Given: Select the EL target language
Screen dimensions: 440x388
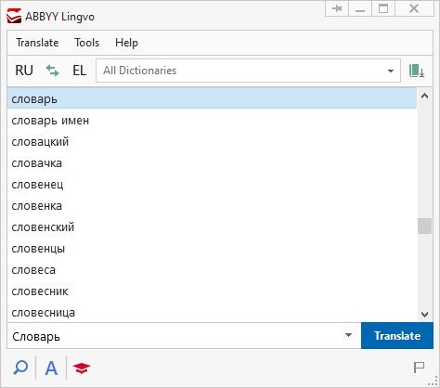Looking at the screenshot, I should pos(79,71).
